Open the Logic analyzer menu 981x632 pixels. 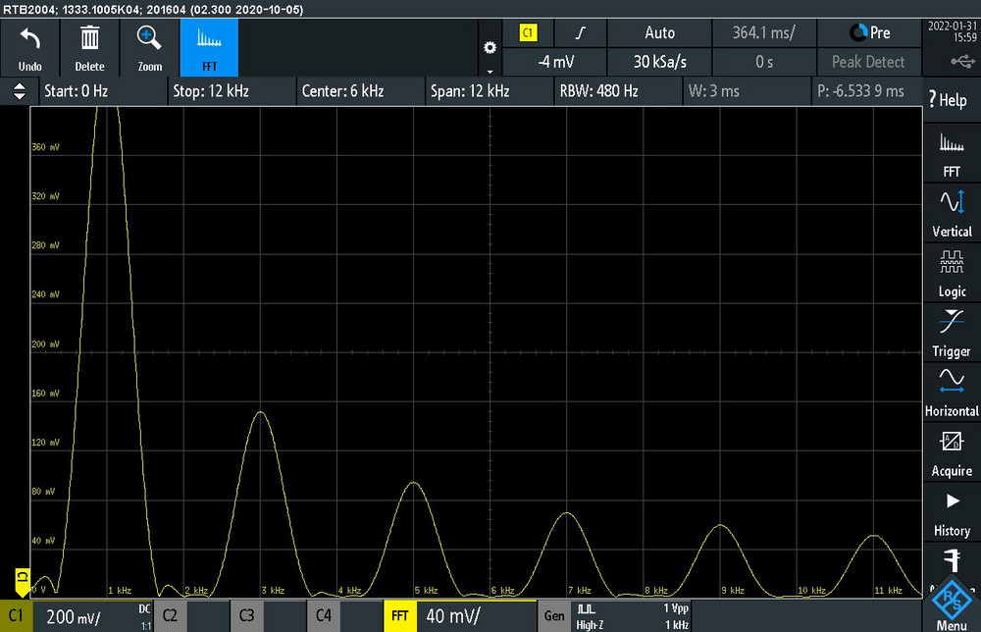952,274
